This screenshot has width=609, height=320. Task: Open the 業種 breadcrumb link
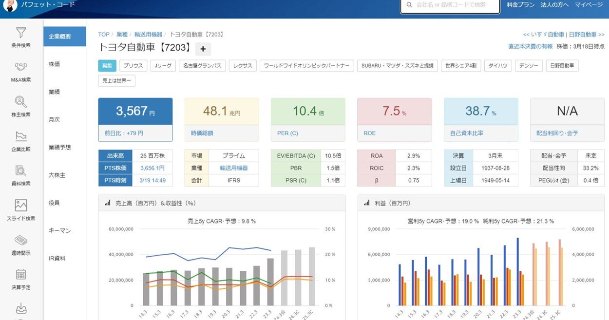click(122, 35)
